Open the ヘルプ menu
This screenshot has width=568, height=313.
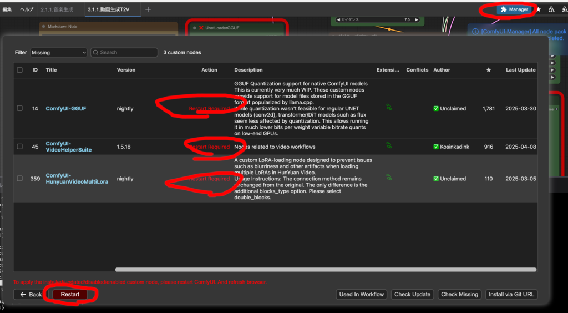[x=27, y=9]
